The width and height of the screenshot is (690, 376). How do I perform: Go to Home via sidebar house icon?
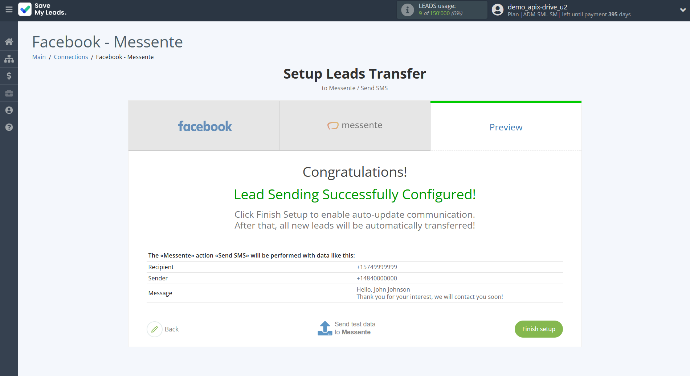[9, 42]
